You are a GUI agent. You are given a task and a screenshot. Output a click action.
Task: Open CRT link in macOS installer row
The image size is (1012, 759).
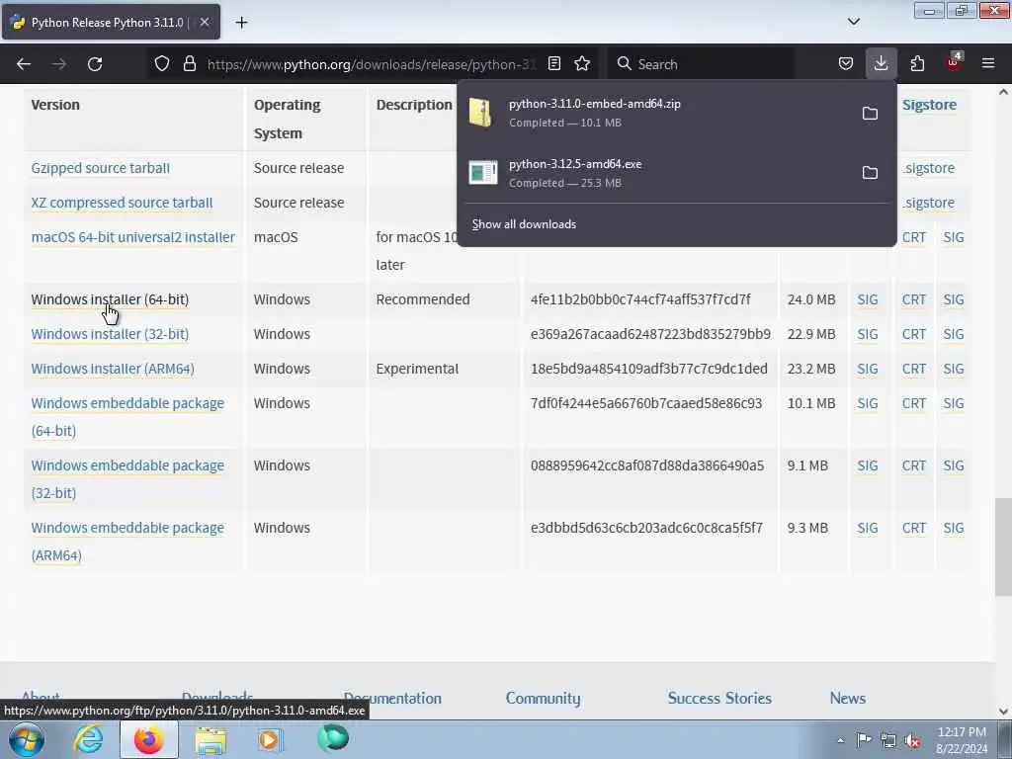point(914,237)
